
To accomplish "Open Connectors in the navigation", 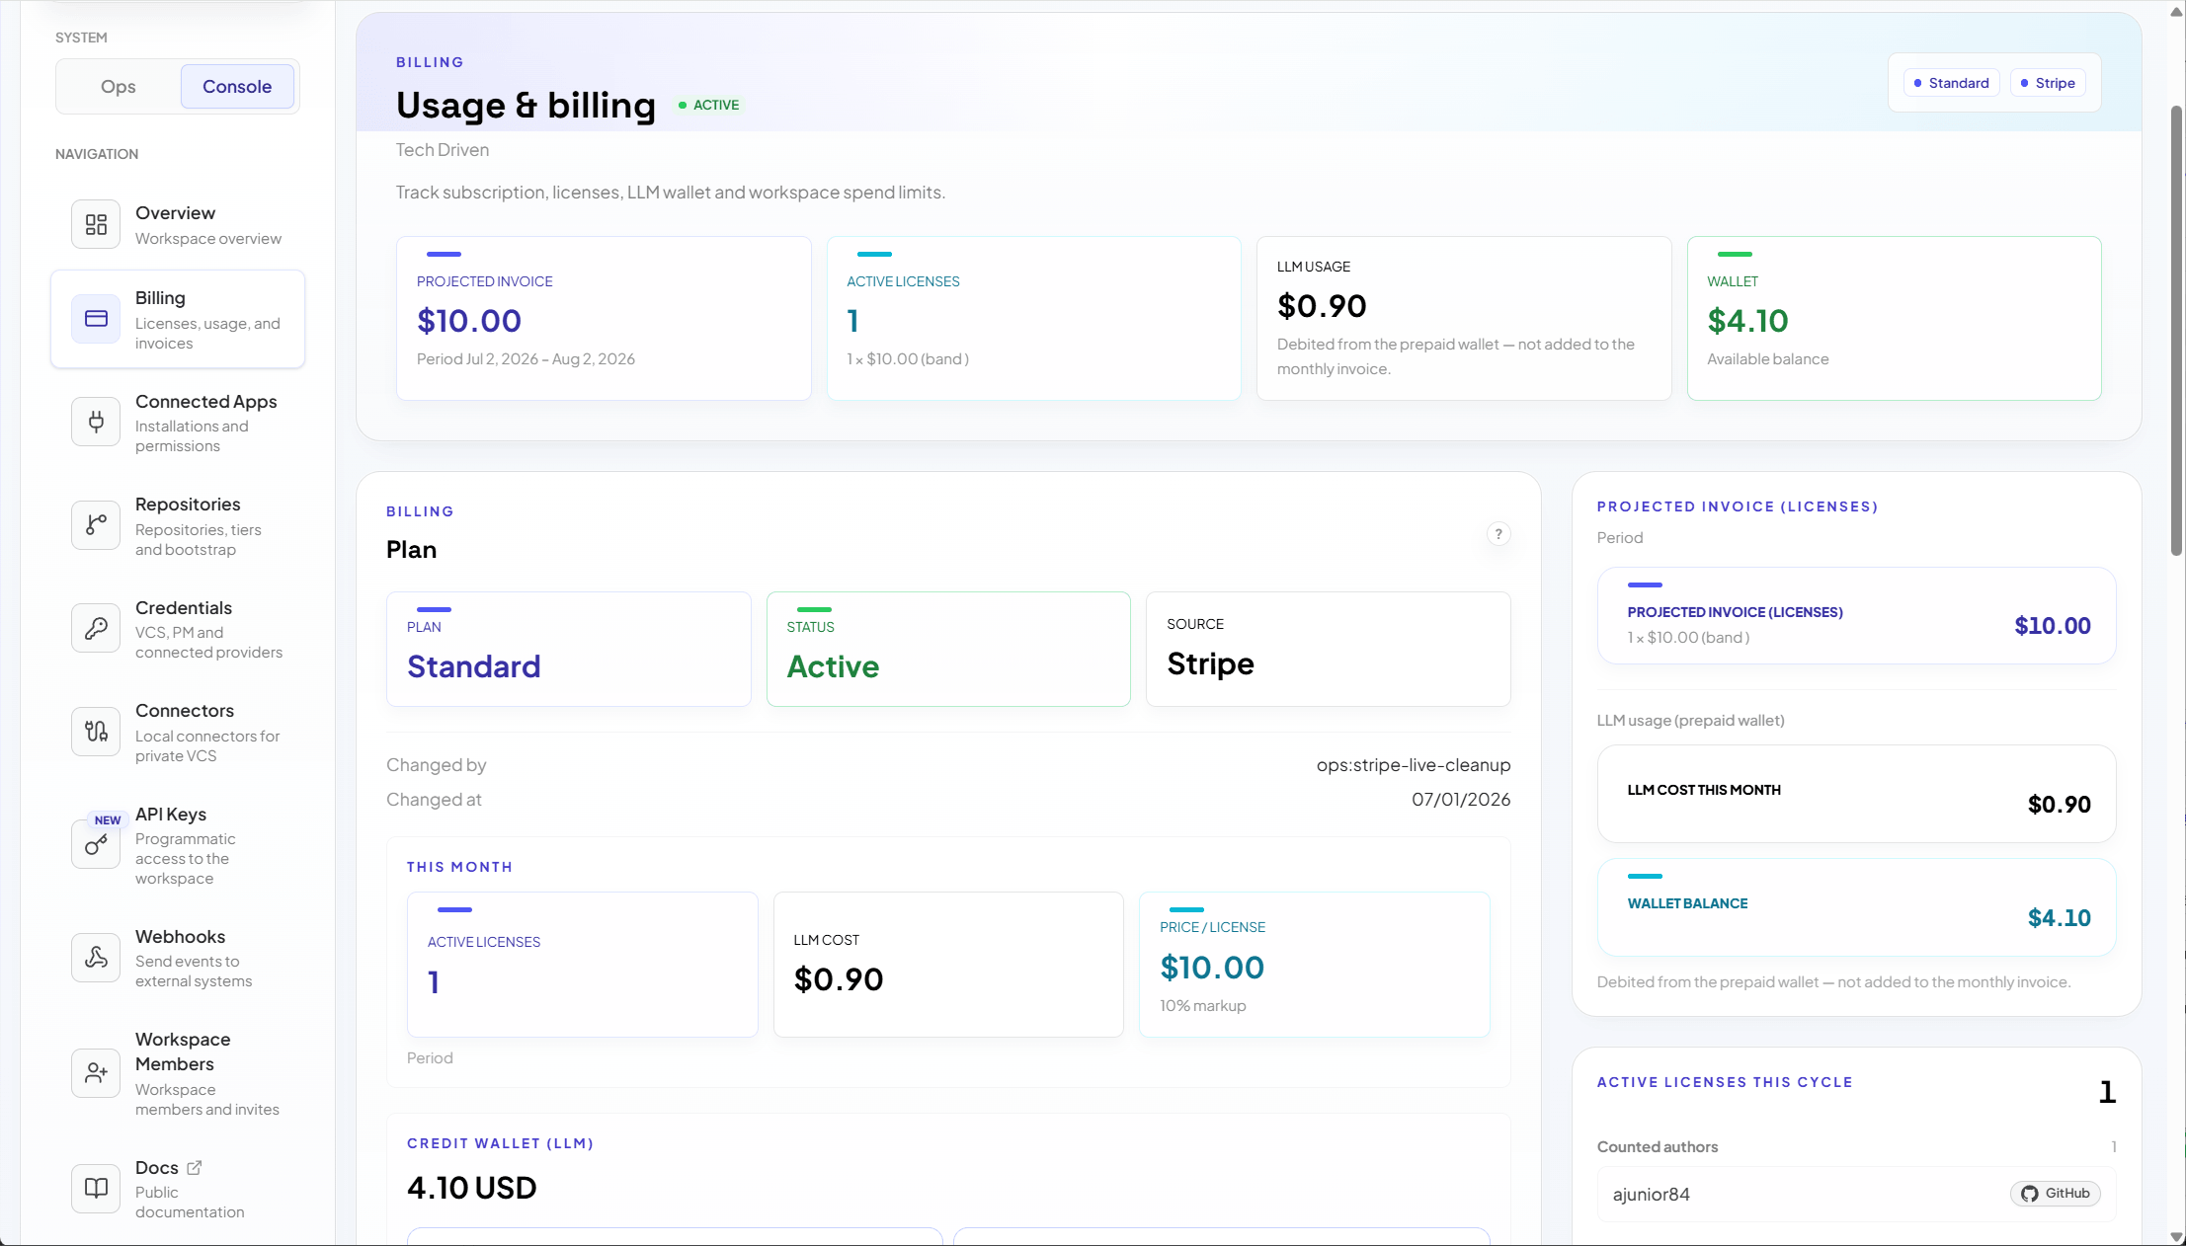I will pyautogui.click(x=178, y=732).
